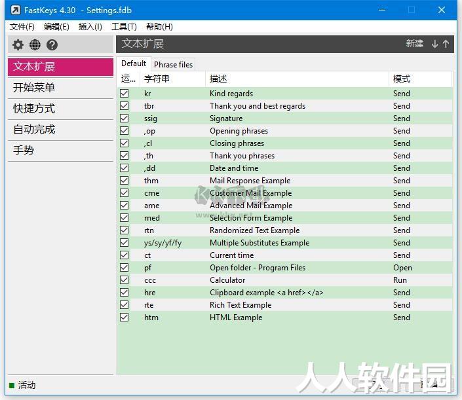Viewport: 462px width, 400px height.
Task: Select 'Customer Mail Example' row
Action: point(284,192)
